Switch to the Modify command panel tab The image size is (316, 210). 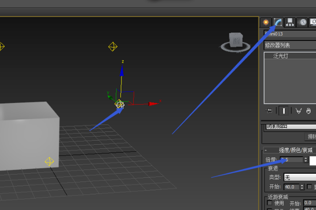[x=278, y=22]
